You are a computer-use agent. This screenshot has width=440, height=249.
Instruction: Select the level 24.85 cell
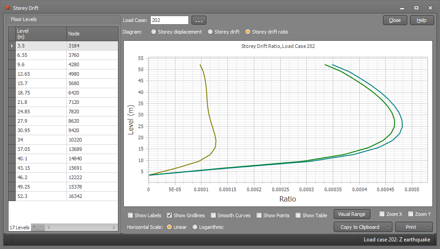[x=41, y=112]
